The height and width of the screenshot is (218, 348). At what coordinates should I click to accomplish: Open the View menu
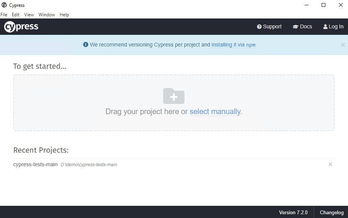[x=29, y=15]
